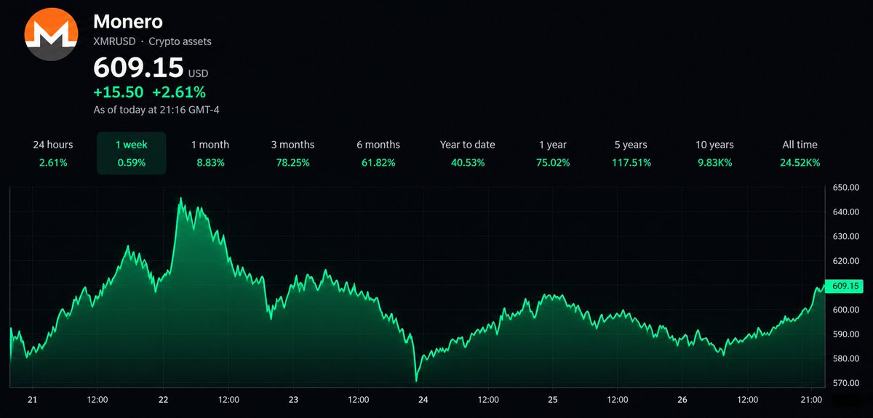This screenshot has height=418, width=873.
Task: Open the 10 years chart range
Action: [714, 153]
